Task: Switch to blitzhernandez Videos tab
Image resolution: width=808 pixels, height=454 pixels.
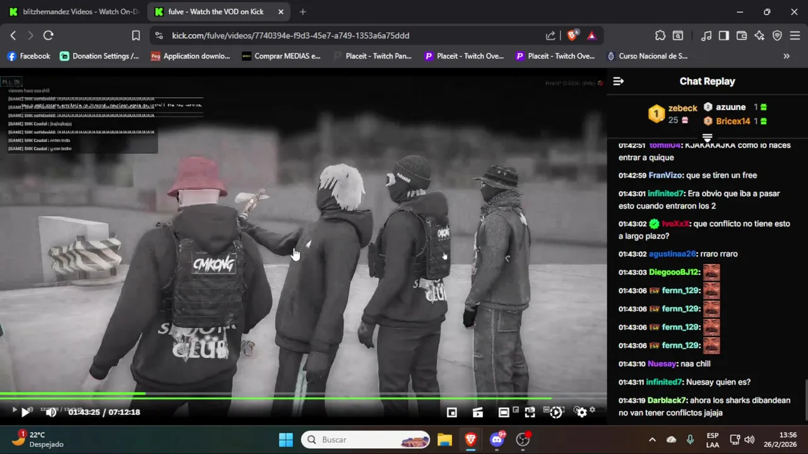Action: 74,12
